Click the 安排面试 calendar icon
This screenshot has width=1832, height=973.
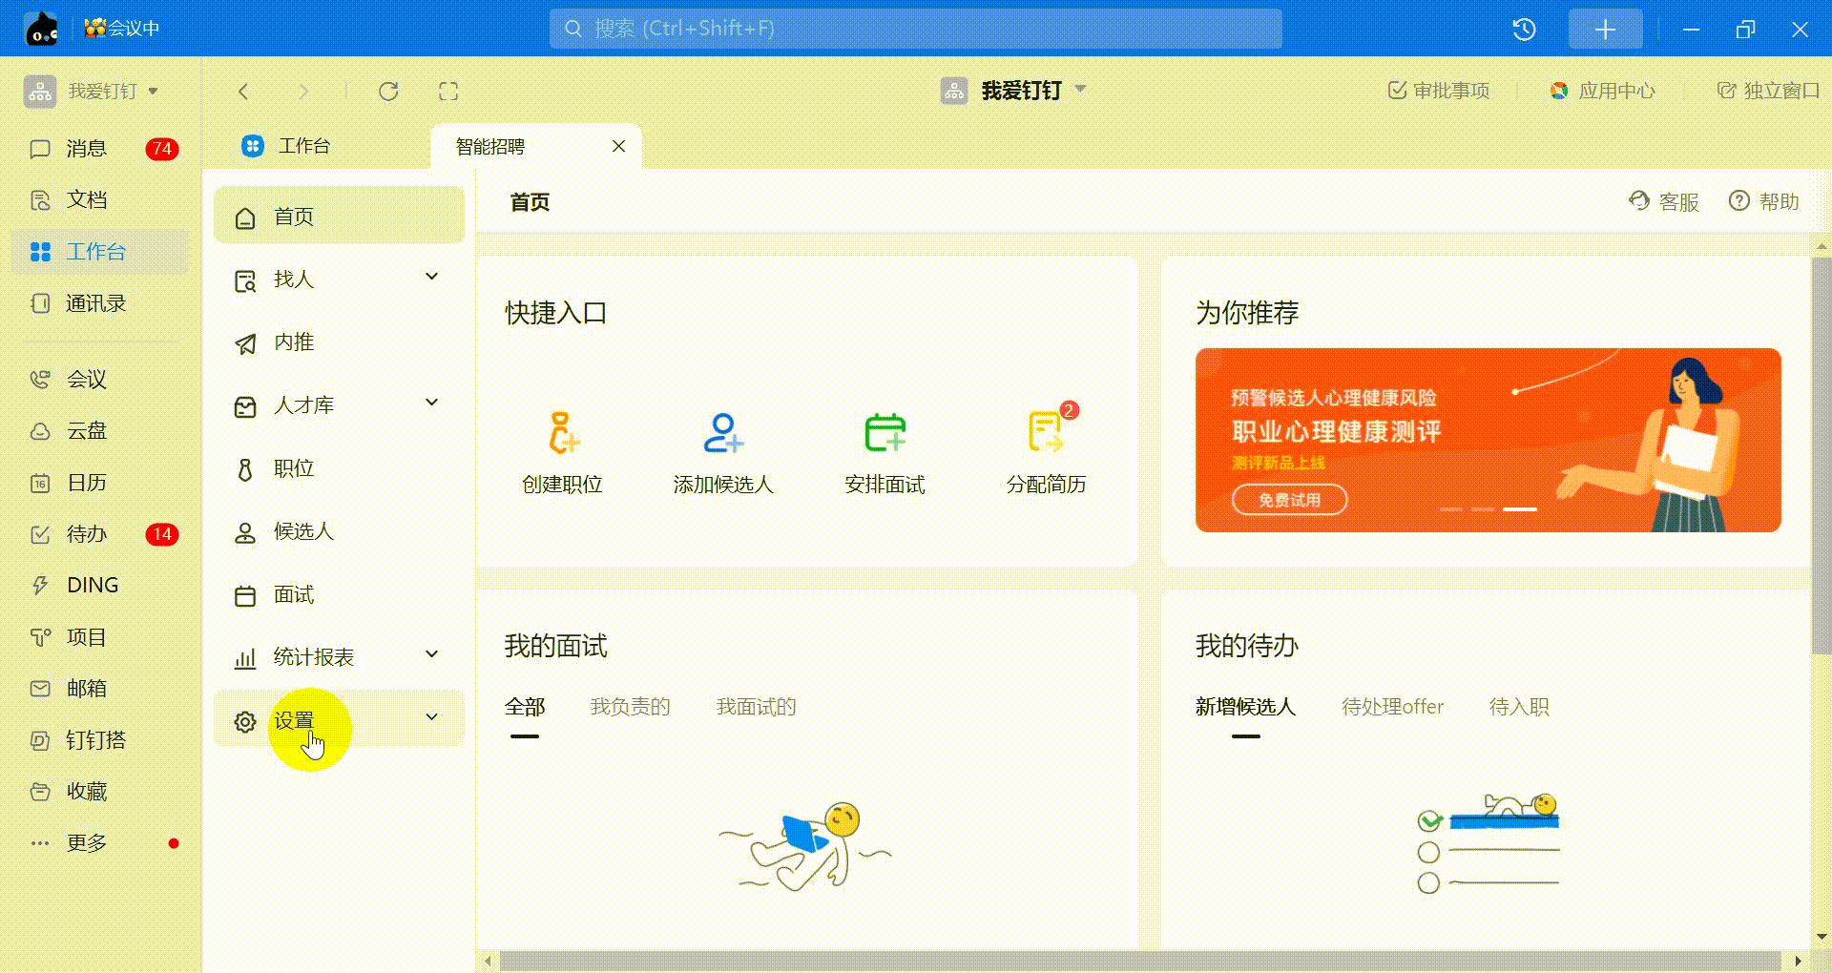pos(885,433)
